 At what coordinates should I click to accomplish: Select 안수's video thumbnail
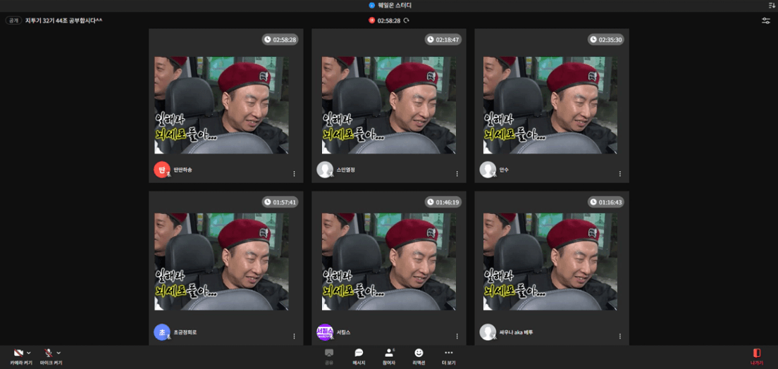pos(550,105)
